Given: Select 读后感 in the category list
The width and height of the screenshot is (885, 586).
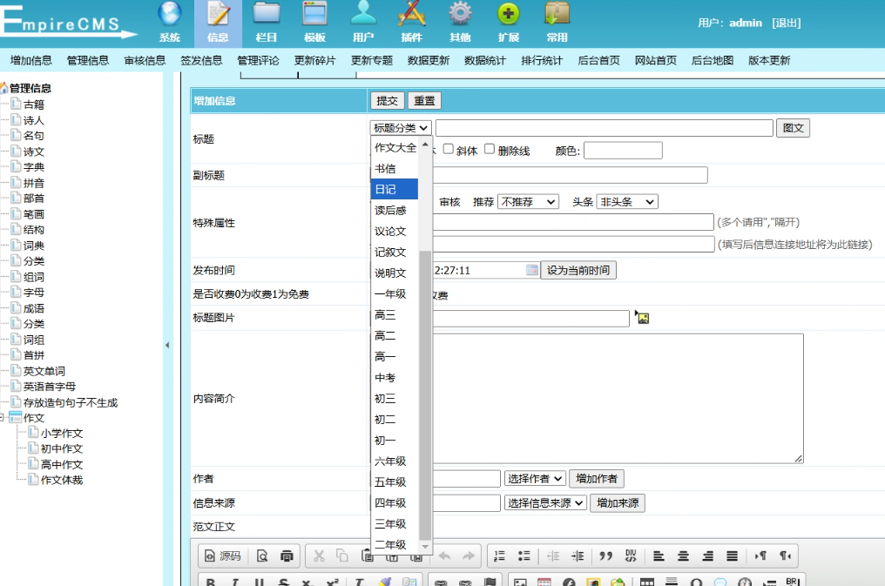Looking at the screenshot, I should 395,211.
